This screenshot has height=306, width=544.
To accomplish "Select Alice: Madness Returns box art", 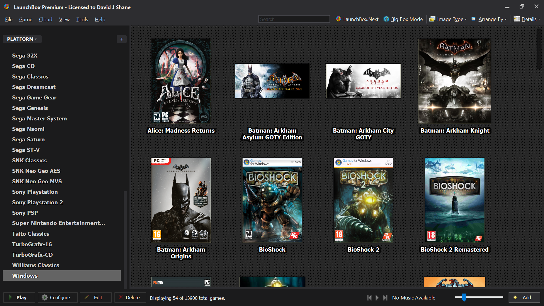I will coord(181,81).
